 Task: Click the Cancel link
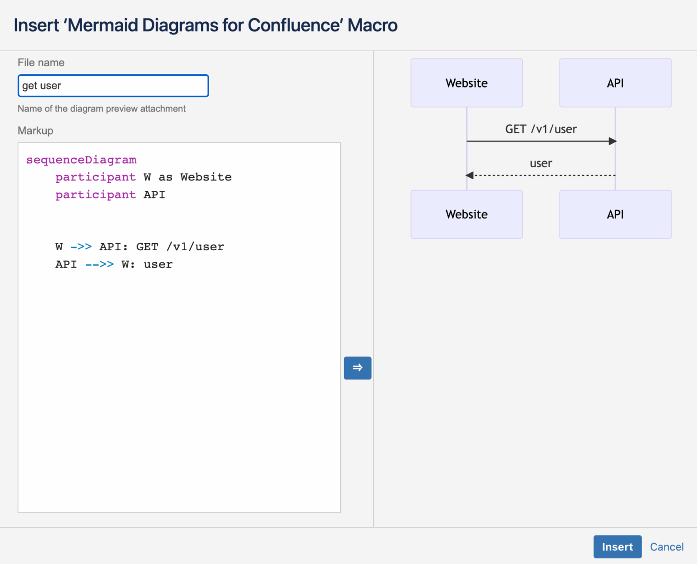(x=667, y=546)
